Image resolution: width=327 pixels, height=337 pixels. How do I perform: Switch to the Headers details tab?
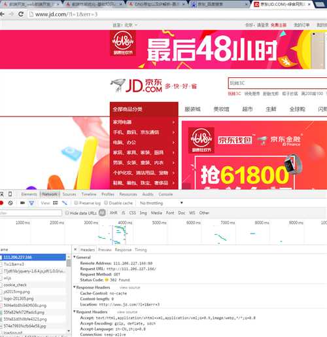coord(88,250)
